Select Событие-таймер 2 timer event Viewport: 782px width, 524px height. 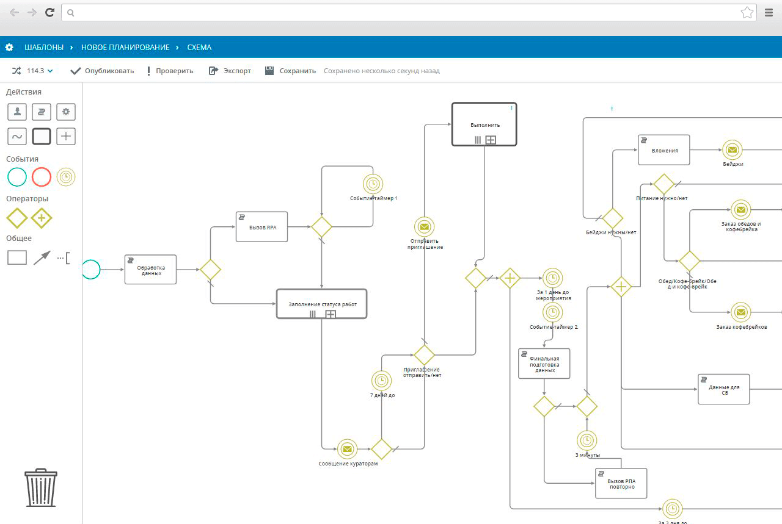[552, 312]
